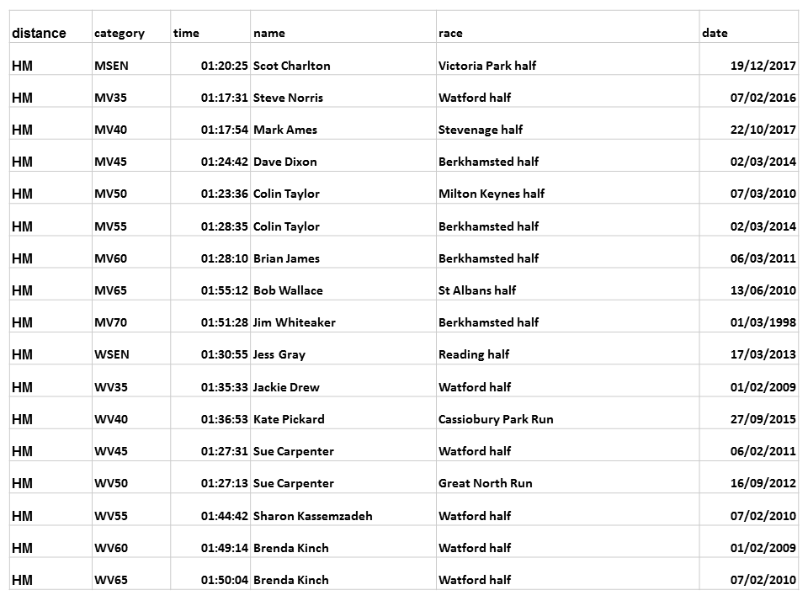Click the "distance" column header cell
Viewport: 808px width, 606px height.
[x=39, y=34]
